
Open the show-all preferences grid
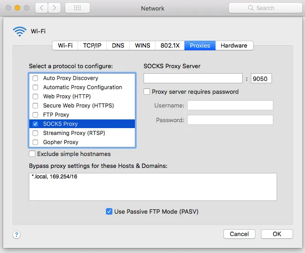pyautogui.click(x=78, y=8)
